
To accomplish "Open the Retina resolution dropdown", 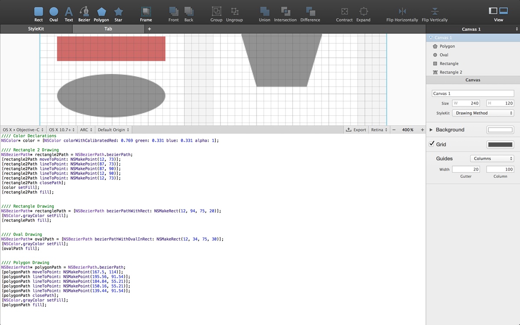I will (x=379, y=130).
